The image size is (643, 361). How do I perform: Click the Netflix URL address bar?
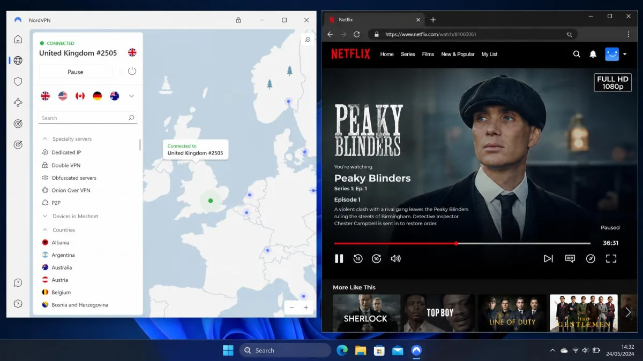click(473, 34)
